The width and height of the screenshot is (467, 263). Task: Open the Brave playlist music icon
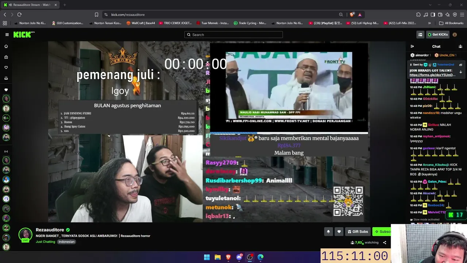426,15
